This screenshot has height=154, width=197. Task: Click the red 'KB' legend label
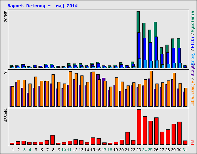[193, 143]
